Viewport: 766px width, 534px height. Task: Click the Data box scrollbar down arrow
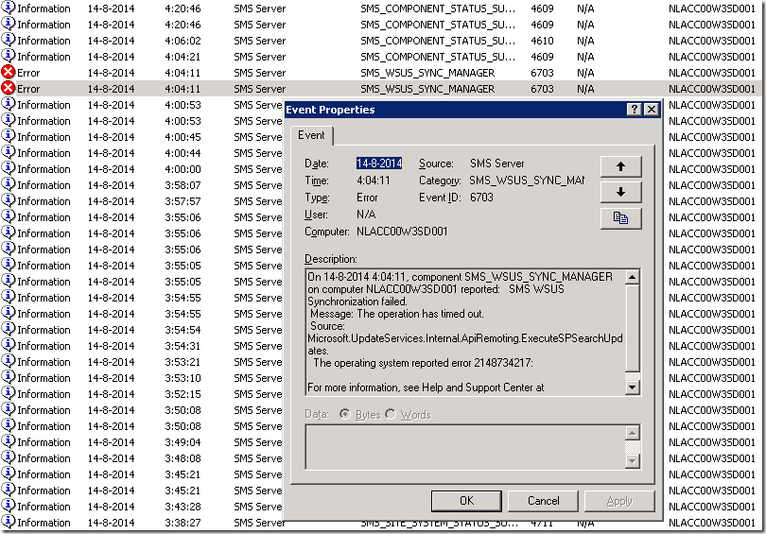click(x=632, y=460)
